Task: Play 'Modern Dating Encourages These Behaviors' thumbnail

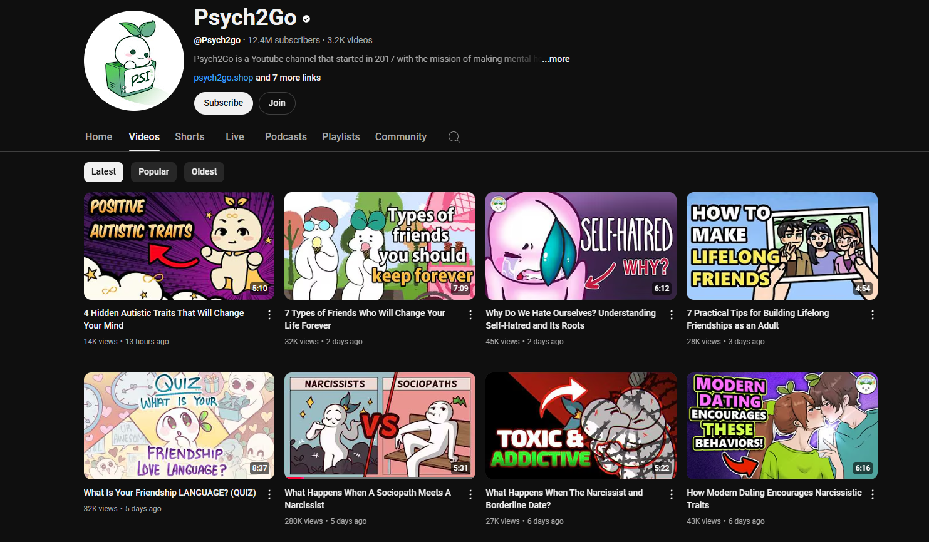Action: (782, 426)
